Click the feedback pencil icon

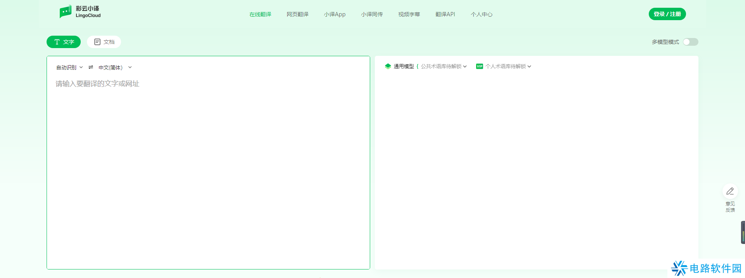pyautogui.click(x=730, y=191)
